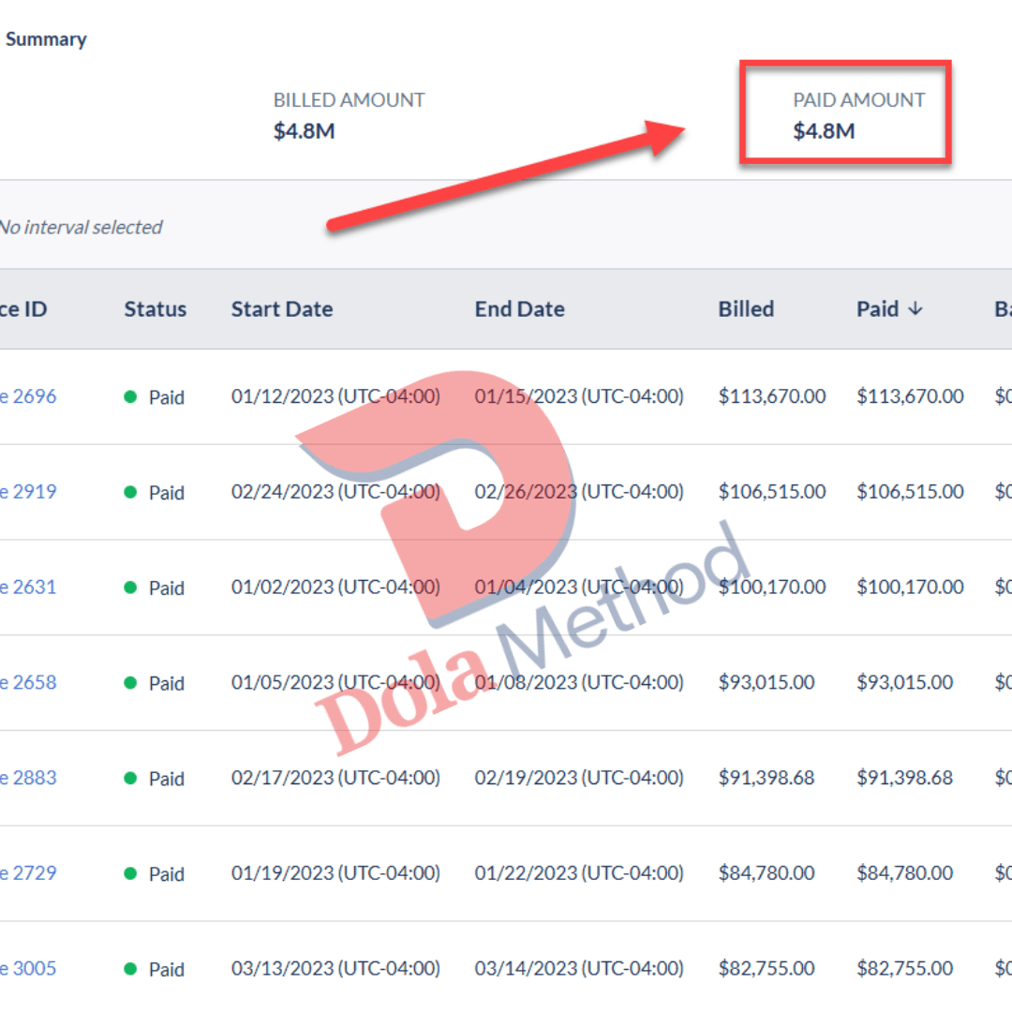Click the "No interval selected" text
This screenshot has height=1012, width=1012.
click(x=81, y=227)
